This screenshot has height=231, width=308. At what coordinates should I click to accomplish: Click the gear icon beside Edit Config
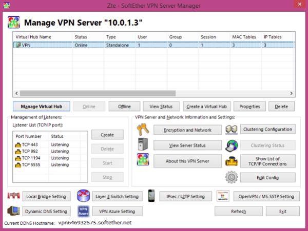[x=232, y=177]
